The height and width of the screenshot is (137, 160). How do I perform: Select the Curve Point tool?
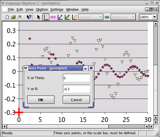coord(60,17)
